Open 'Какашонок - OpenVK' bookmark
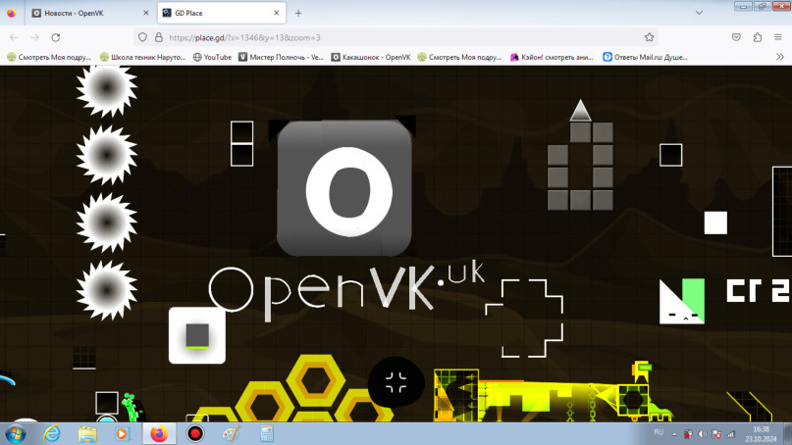 (371, 57)
